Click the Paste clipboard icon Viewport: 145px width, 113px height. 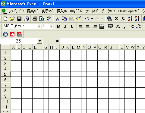point(71,19)
